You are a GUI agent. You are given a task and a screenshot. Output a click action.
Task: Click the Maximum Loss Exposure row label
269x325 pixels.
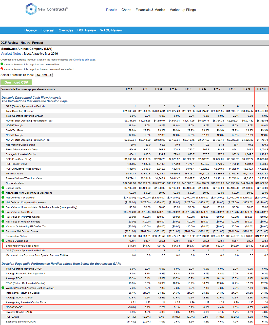37,255
